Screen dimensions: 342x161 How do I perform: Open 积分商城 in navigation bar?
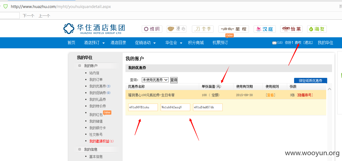pos(196,43)
